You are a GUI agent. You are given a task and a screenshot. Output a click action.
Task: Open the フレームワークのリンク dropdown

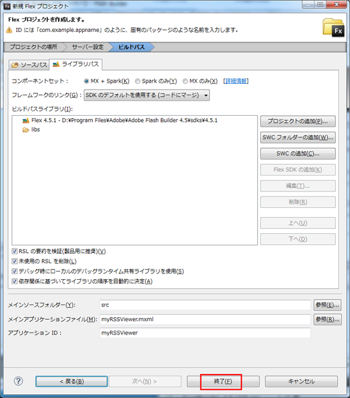click(x=147, y=95)
